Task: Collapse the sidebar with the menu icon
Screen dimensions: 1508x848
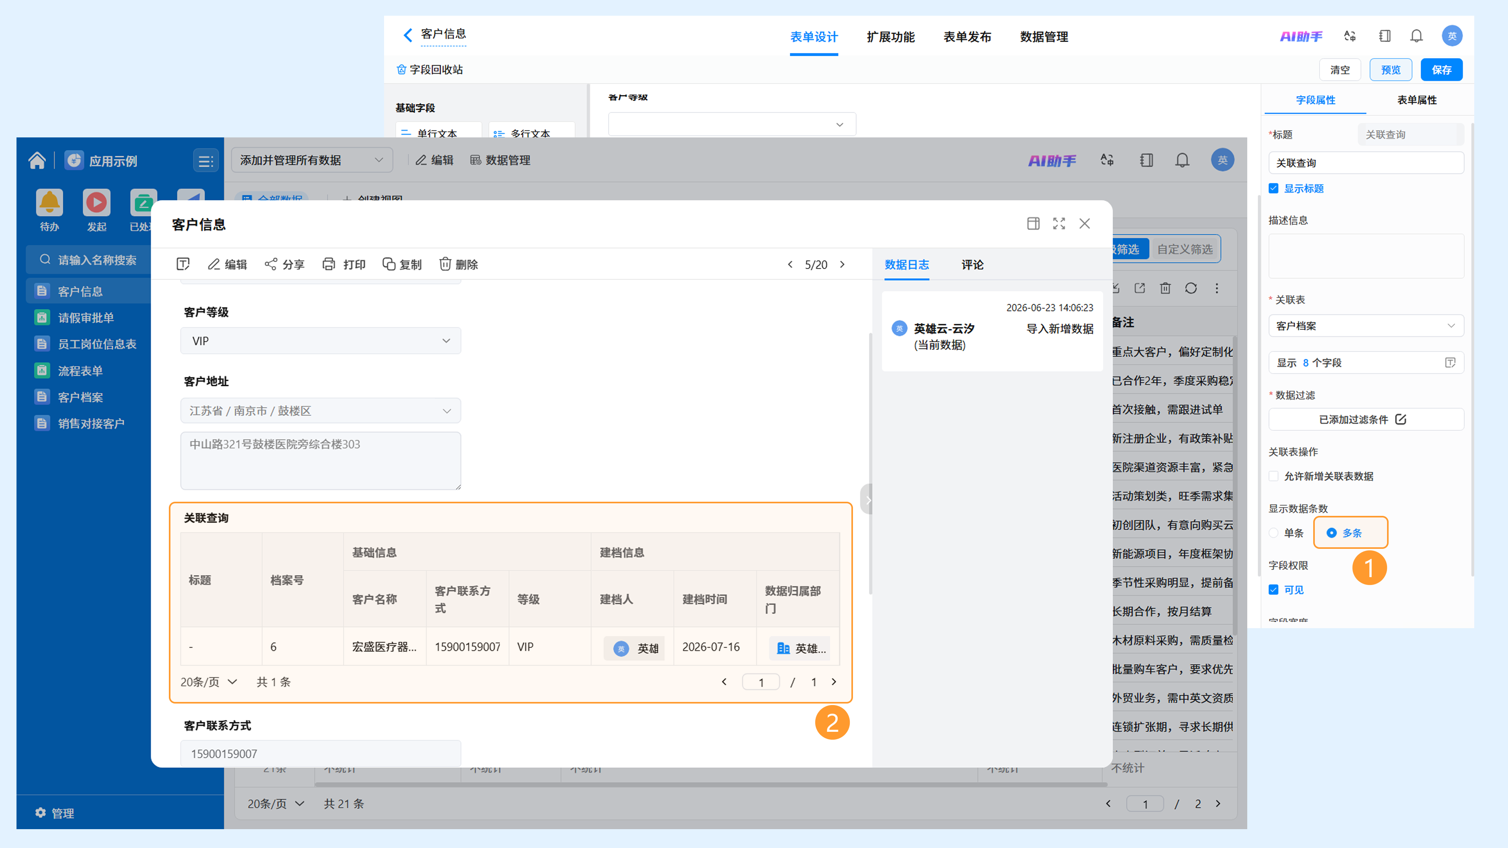Action: pos(205,161)
